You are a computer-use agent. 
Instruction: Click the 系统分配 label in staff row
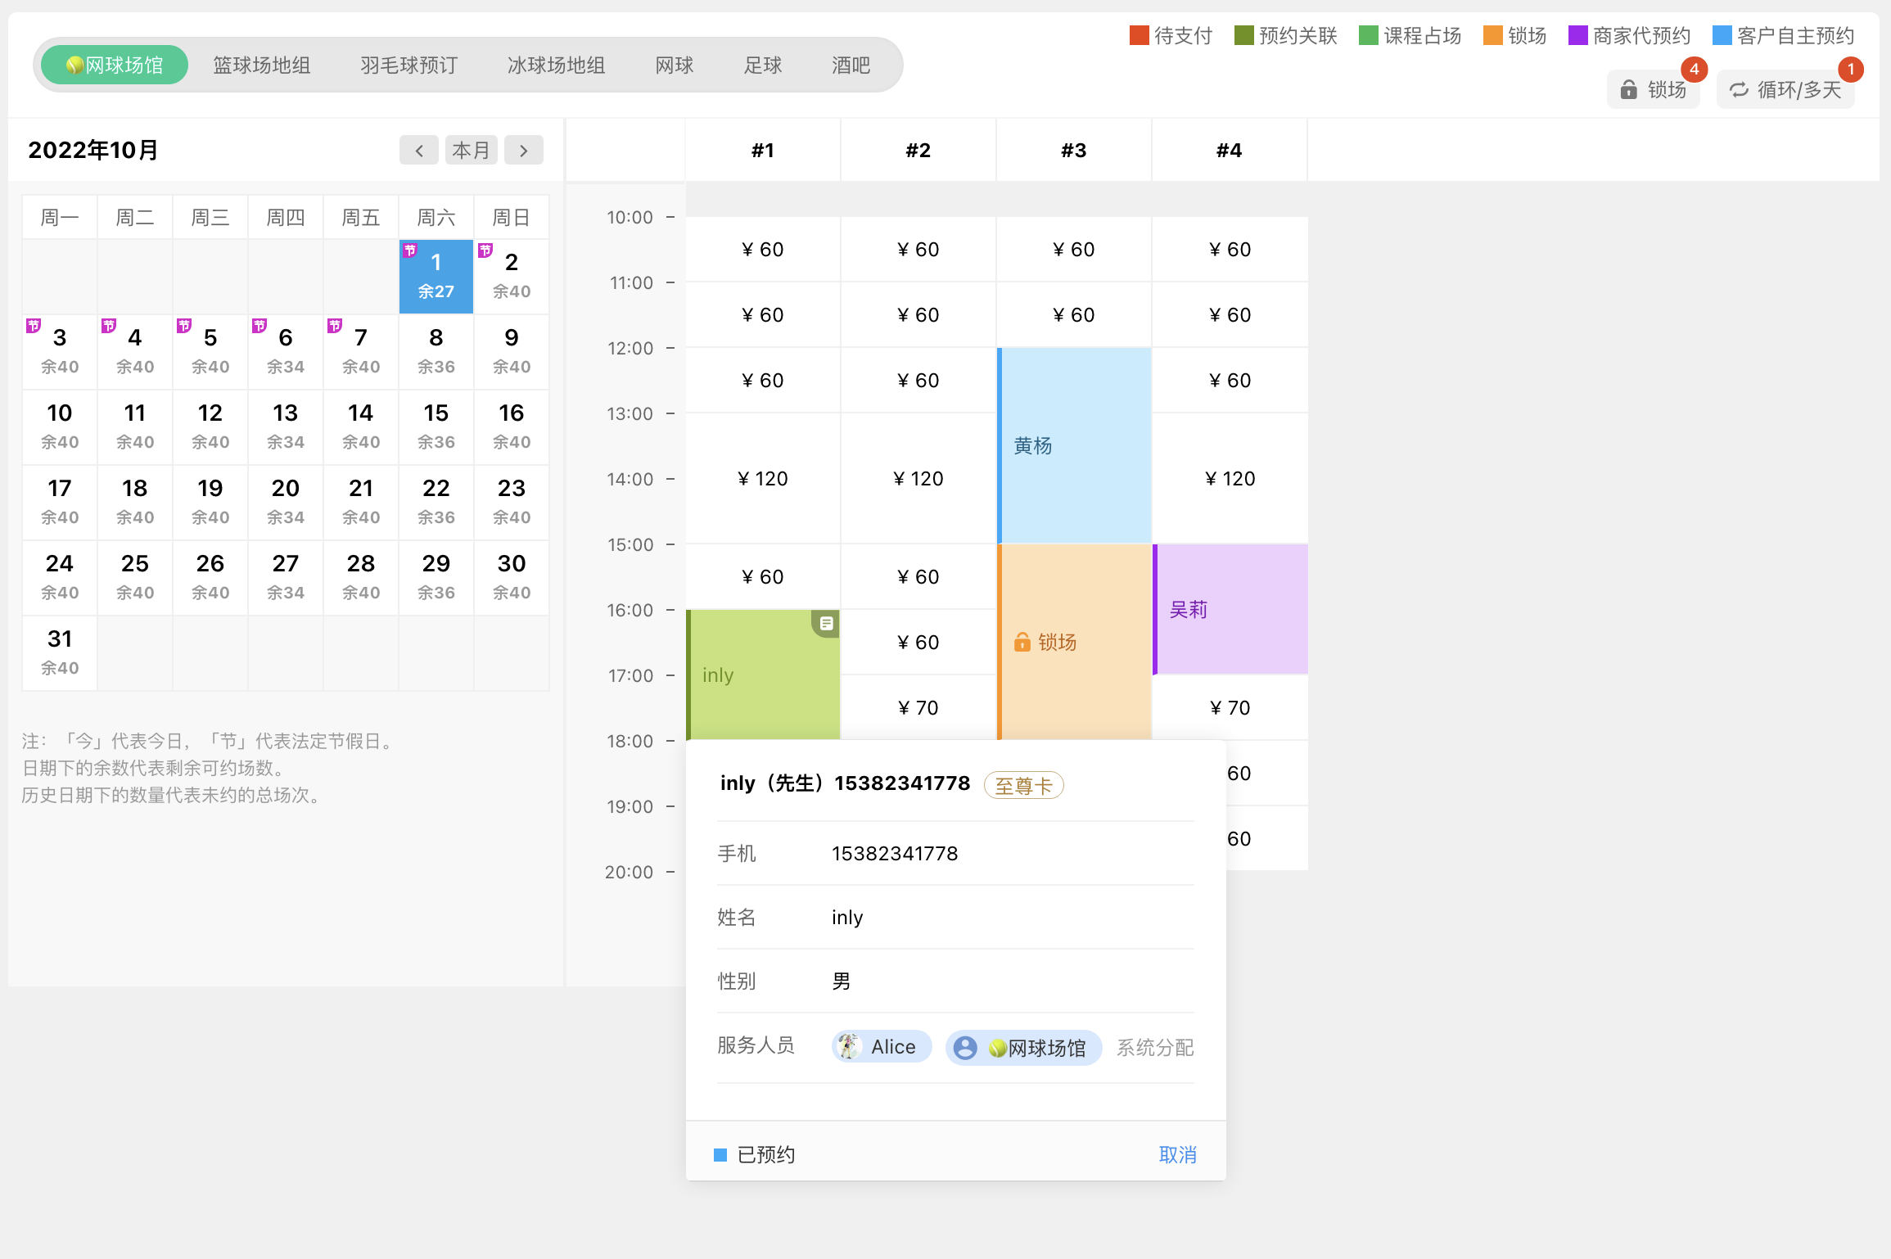1155,1048
